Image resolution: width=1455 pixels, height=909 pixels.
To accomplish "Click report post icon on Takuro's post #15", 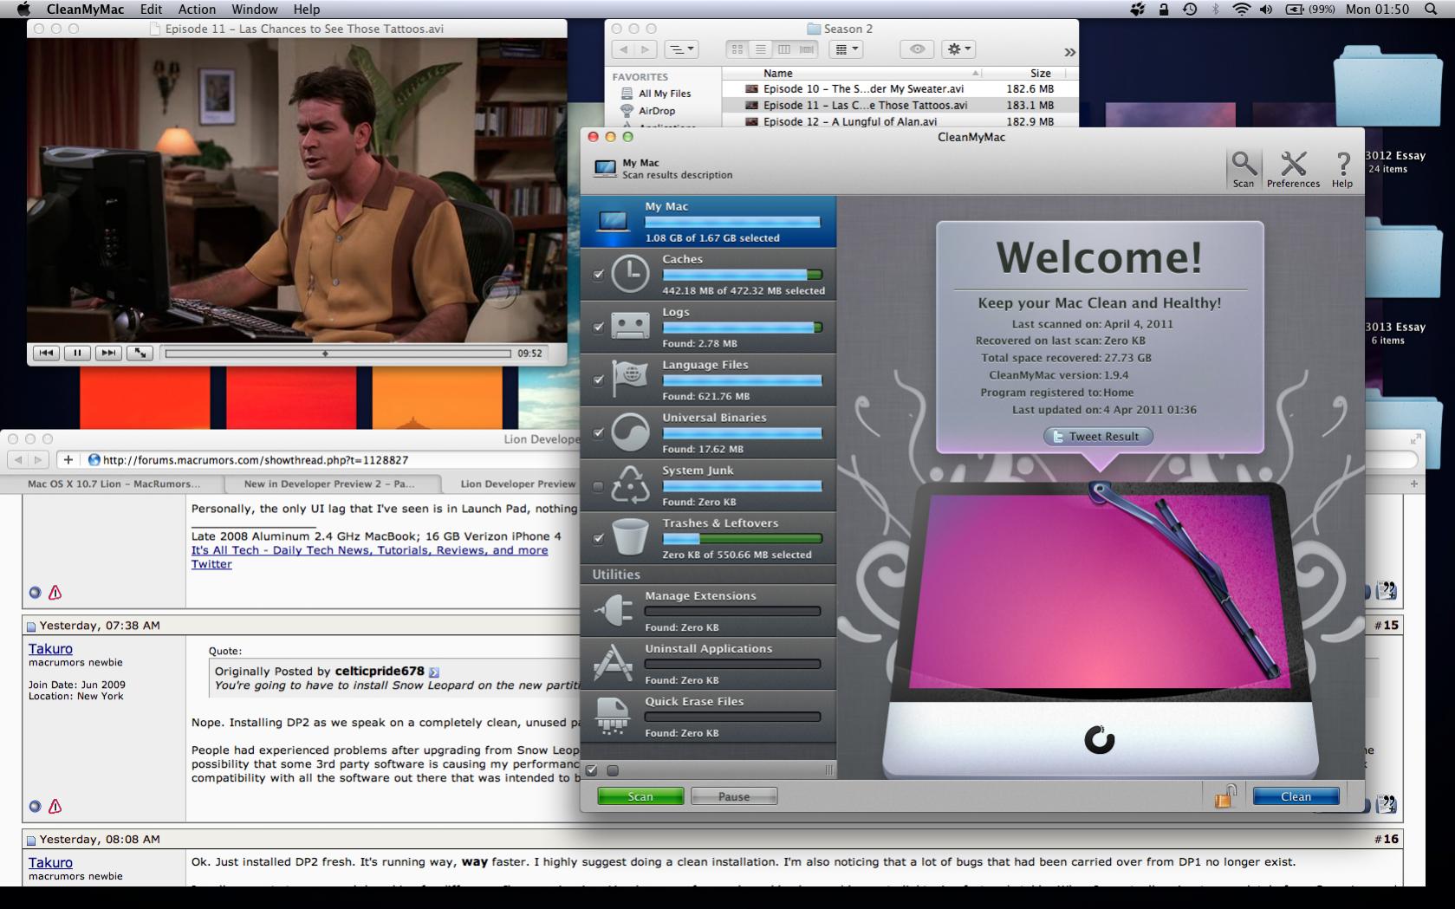I will (55, 806).
